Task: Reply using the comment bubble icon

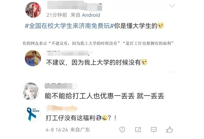Action: point(154,129)
